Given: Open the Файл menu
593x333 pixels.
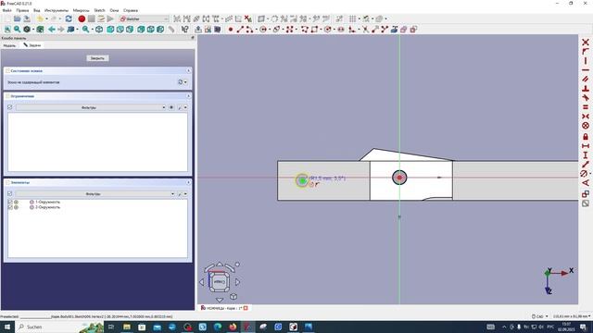Looking at the screenshot, I should tap(6, 10).
